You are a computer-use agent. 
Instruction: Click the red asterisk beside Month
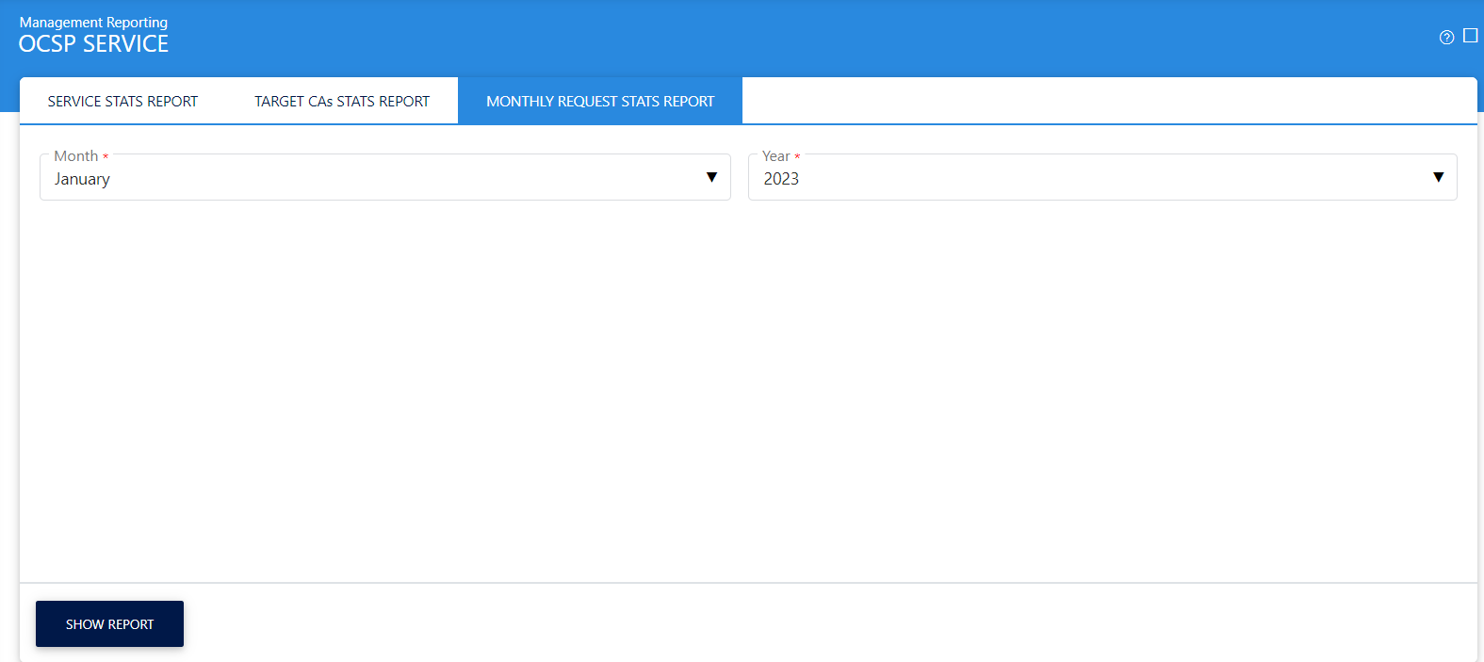[106, 157]
